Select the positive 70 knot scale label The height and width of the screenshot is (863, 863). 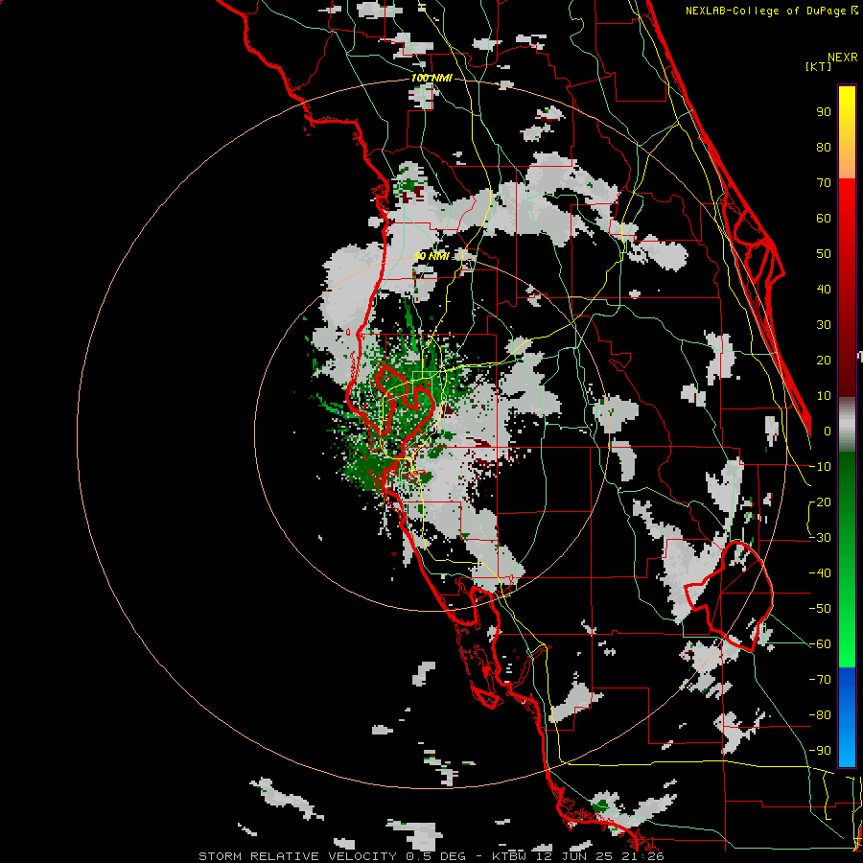coord(824,183)
